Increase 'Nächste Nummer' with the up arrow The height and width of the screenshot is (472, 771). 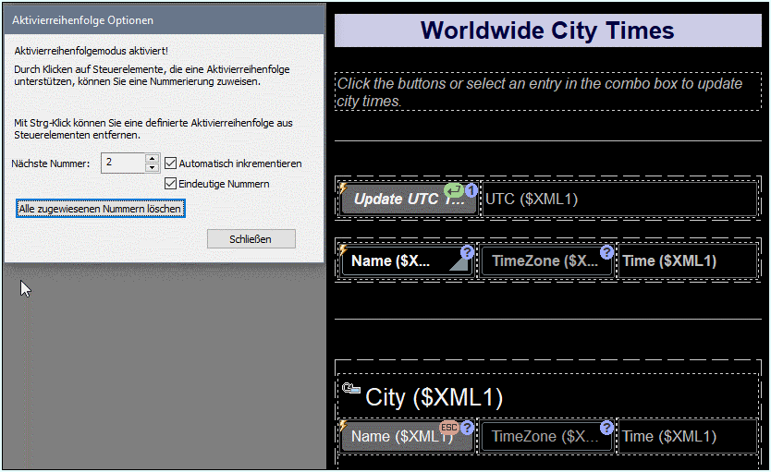[153, 158]
